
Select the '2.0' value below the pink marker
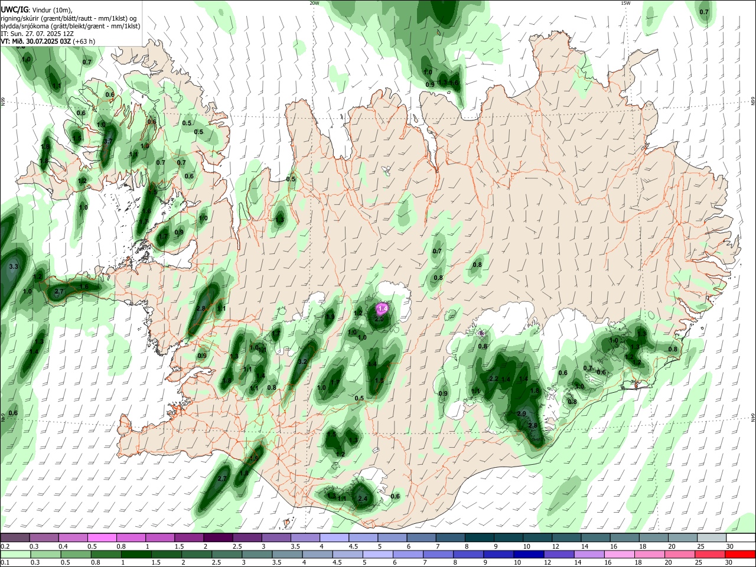(379, 319)
